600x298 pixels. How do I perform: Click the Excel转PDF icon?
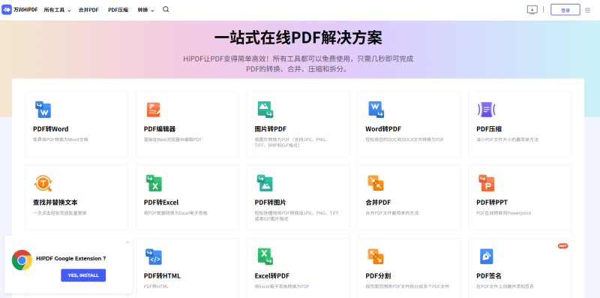coord(265,257)
